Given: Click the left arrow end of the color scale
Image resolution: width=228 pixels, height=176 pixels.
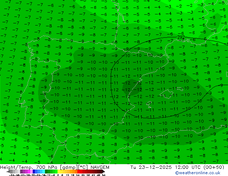Looking at the screenshot, I should 8,171.
